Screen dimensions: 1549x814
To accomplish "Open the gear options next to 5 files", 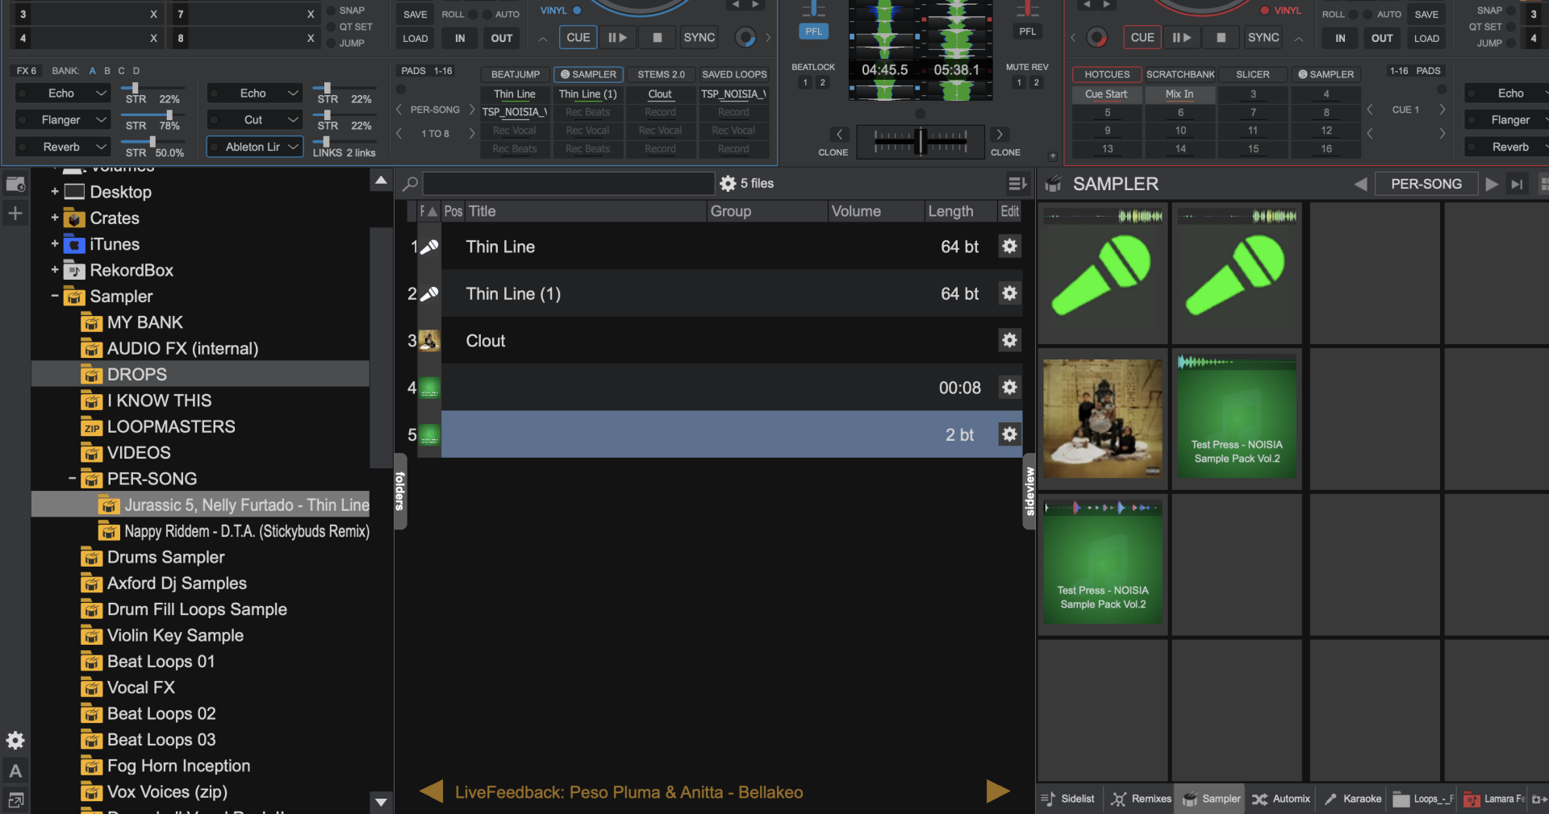I will (x=728, y=184).
